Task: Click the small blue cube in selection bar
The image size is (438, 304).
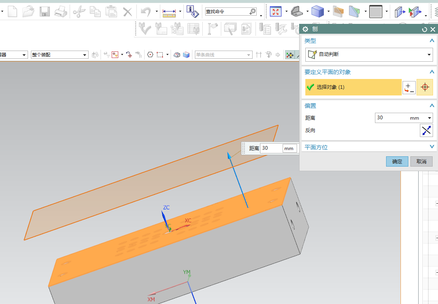Action: [186, 55]
